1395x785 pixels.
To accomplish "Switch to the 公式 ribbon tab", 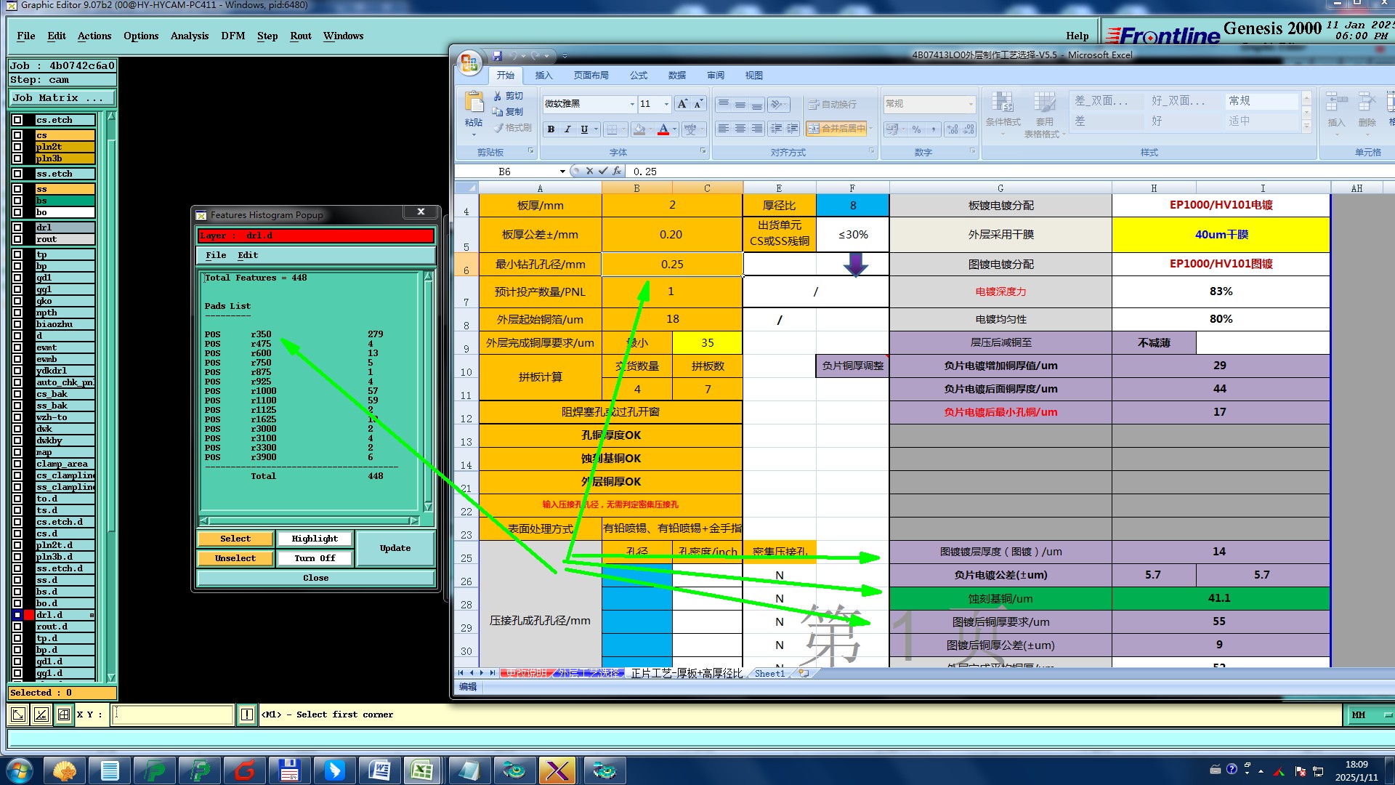I will point(639,76).
